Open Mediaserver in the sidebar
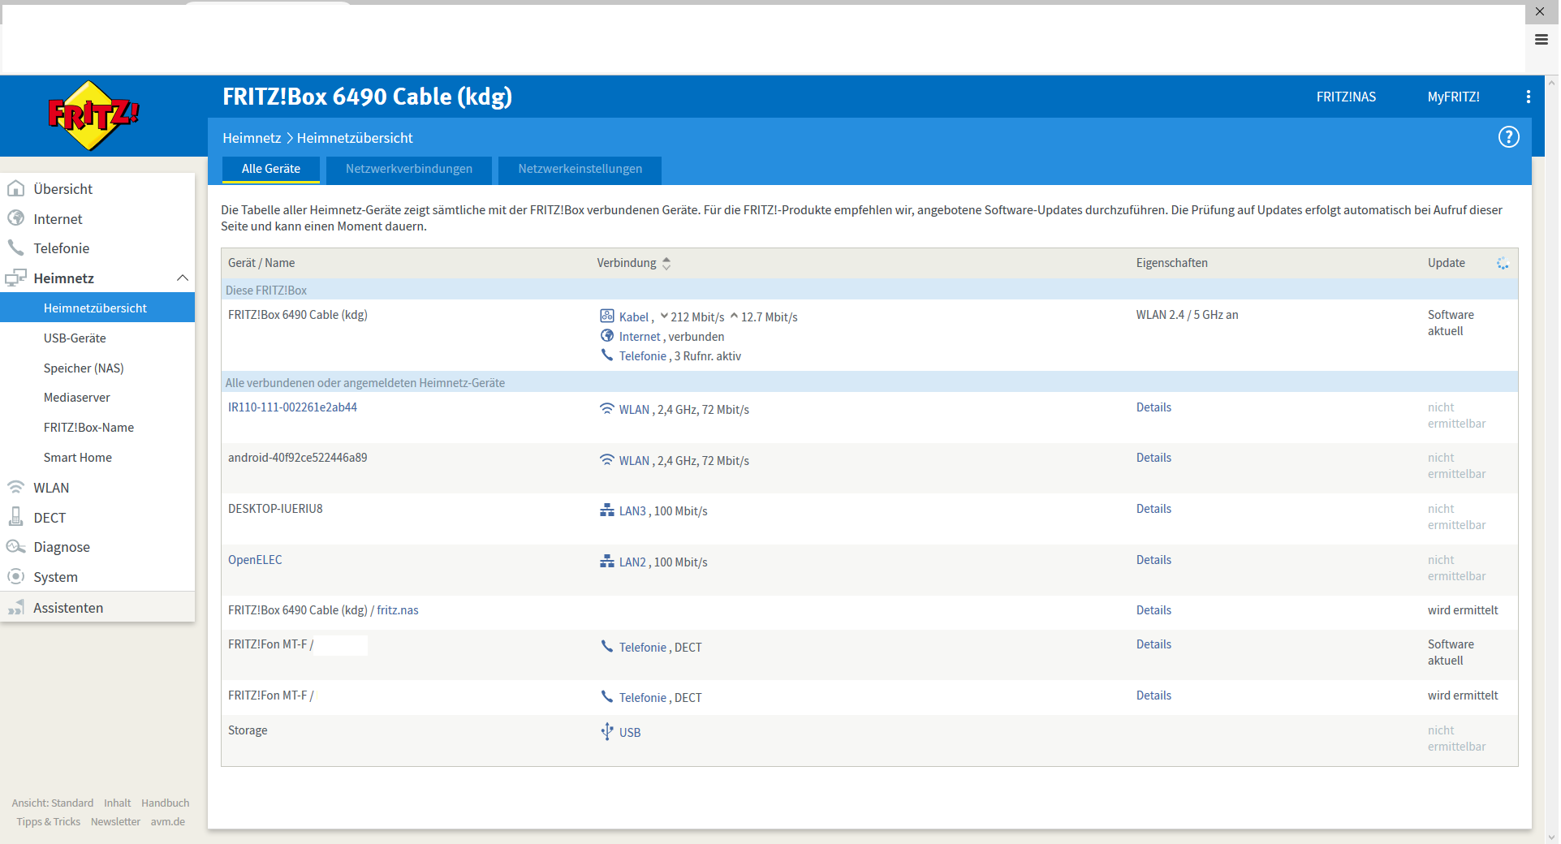This screenshot has height=844, width=1561. pyautogui.click(x=76, y=397)
